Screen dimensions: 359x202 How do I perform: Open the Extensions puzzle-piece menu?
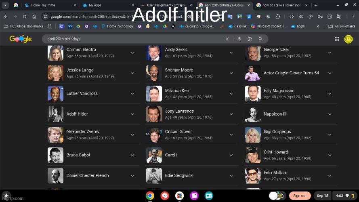click(277, 17)
